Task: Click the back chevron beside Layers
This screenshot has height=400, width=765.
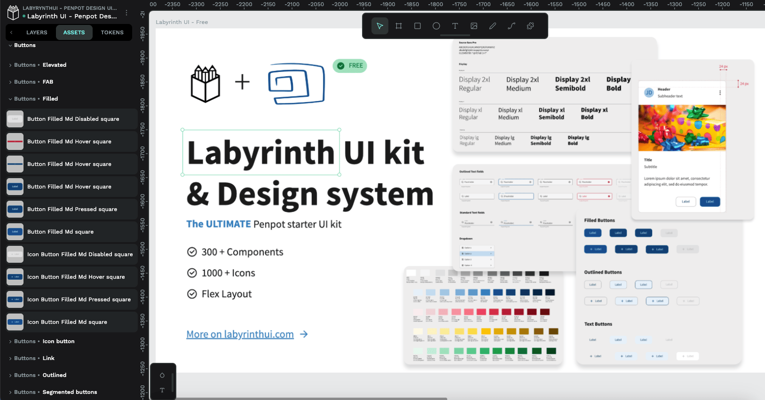Action: (11, 32)
